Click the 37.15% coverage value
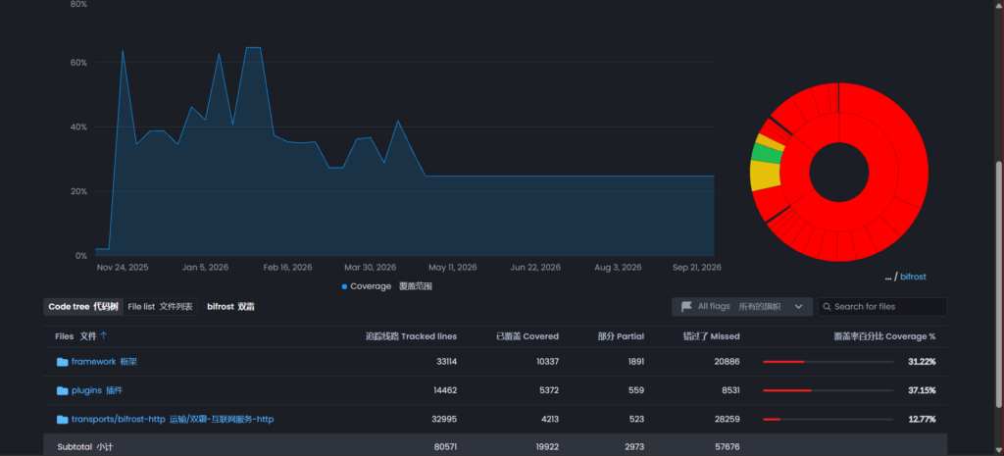The image size is (1004, 456). pyautogui.click(x=922, y=390)
